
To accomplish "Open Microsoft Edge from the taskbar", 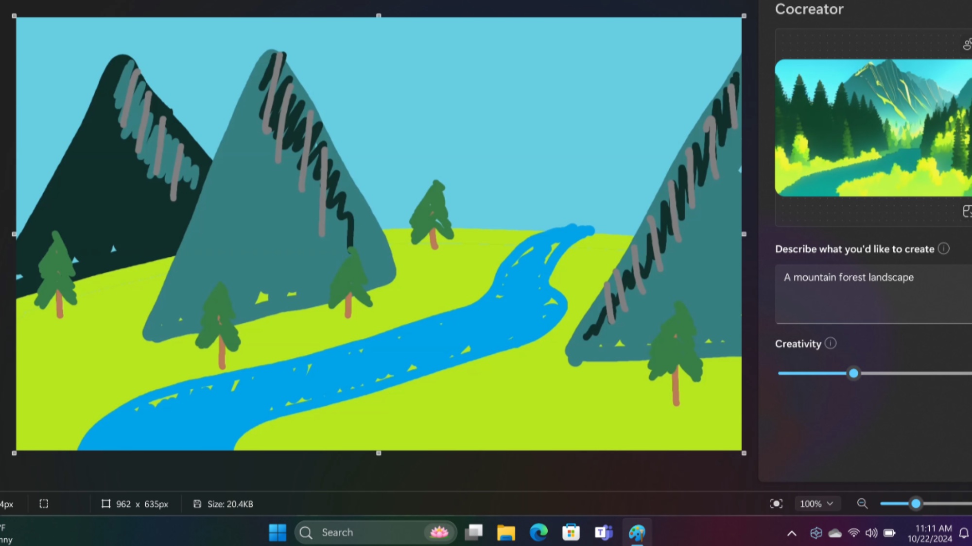I will [538, 532].
